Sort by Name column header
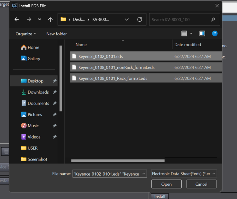The width and height of the screenshot is (237, 199). pyautogui.click(x=81, y=45)
